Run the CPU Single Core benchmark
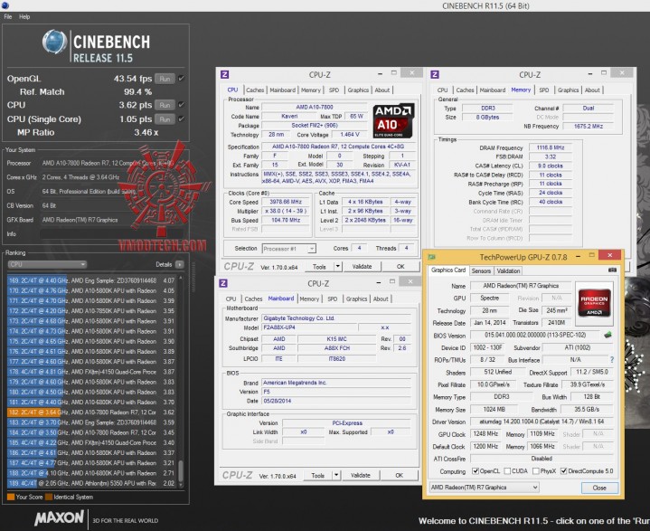 (165, 119)
